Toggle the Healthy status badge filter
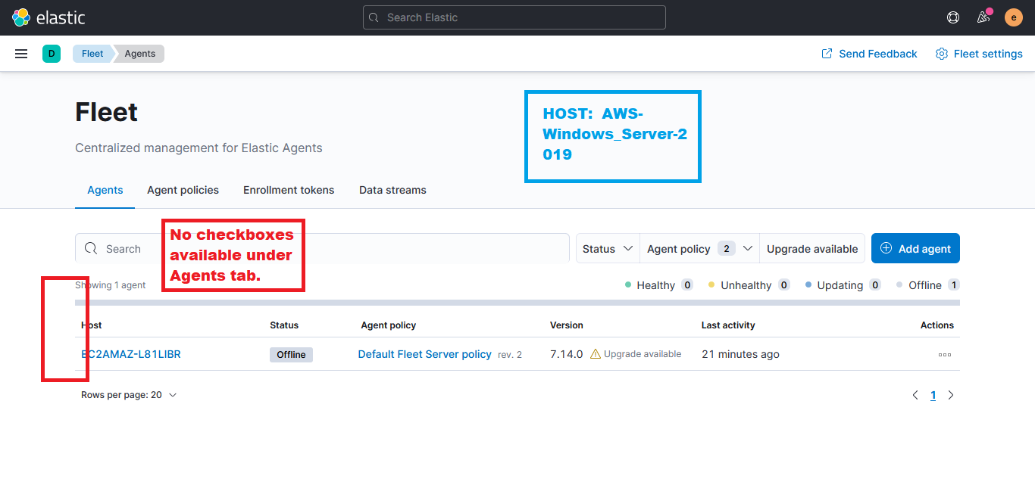Image resolution: width=1035 pixels, height=485 pixels. click(x=658, y=284)
